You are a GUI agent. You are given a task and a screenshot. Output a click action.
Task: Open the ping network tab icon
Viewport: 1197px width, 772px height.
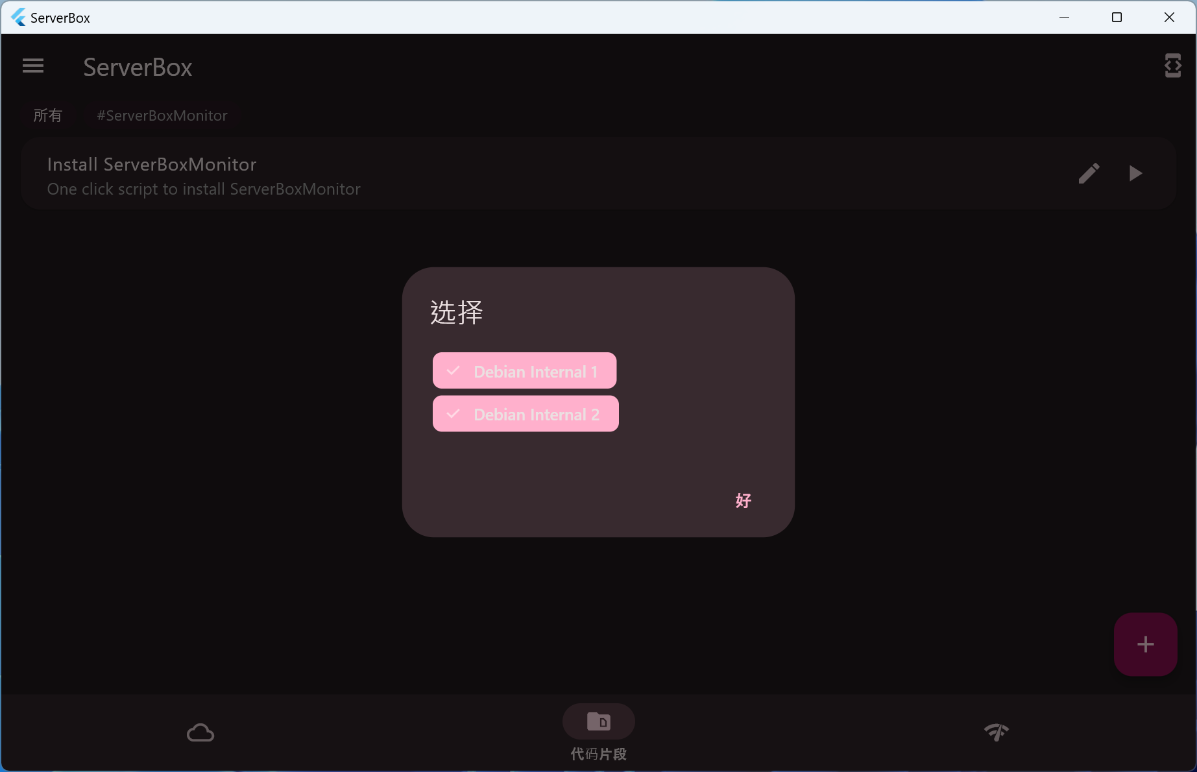[x=996, y=732]
